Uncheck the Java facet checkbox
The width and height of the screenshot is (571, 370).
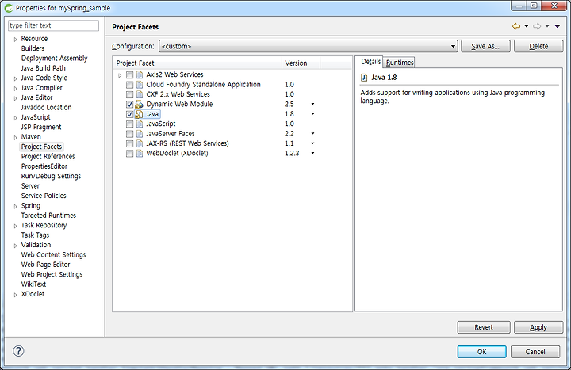129,114
